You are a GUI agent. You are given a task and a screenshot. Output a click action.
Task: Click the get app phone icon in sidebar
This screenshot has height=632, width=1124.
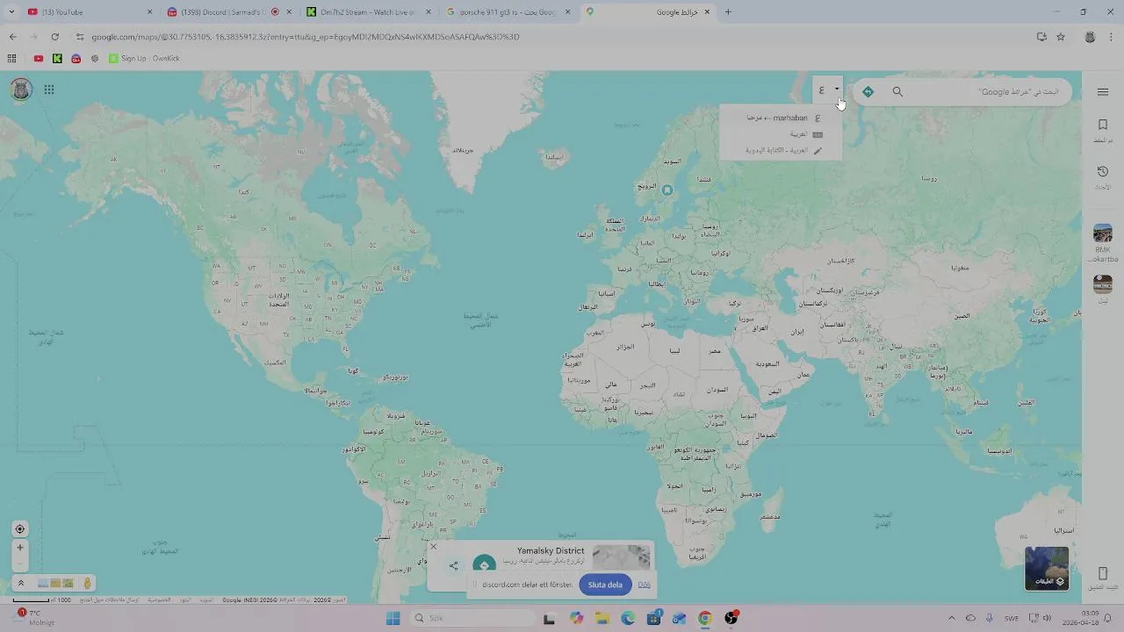pyautogui.click(x=1103, y=573)
